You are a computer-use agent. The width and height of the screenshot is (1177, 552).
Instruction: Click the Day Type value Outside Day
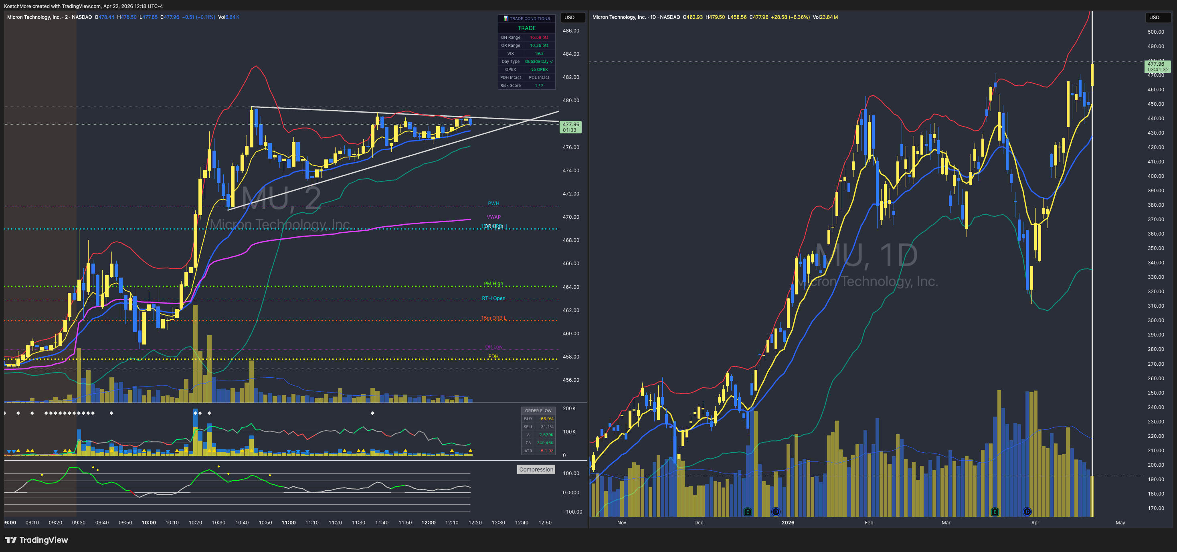click(539, 62)
